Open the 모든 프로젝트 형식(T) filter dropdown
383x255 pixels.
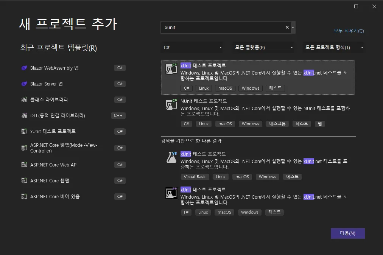tap(334, 47)
